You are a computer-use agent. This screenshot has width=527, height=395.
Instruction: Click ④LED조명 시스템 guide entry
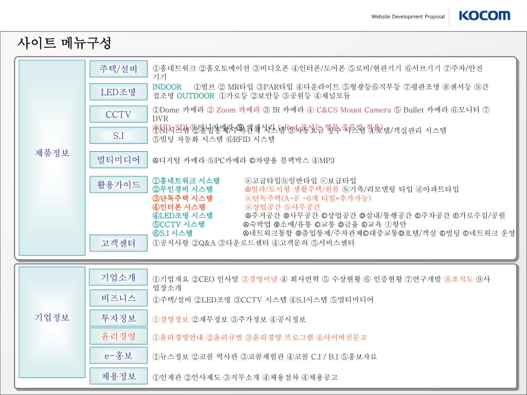(183, 216)
